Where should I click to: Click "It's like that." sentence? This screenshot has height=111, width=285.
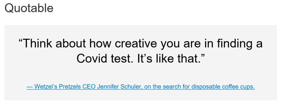(167, 59)
